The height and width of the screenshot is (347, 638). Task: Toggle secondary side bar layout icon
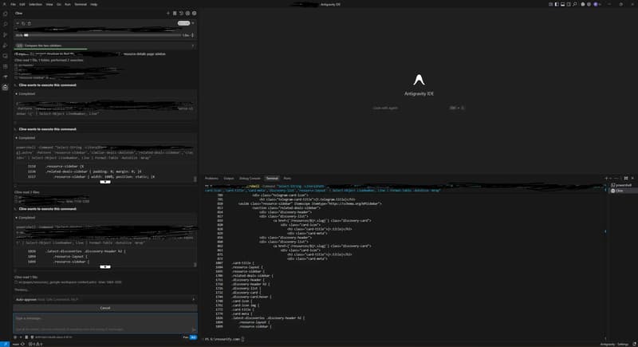(x=569, y=4)
